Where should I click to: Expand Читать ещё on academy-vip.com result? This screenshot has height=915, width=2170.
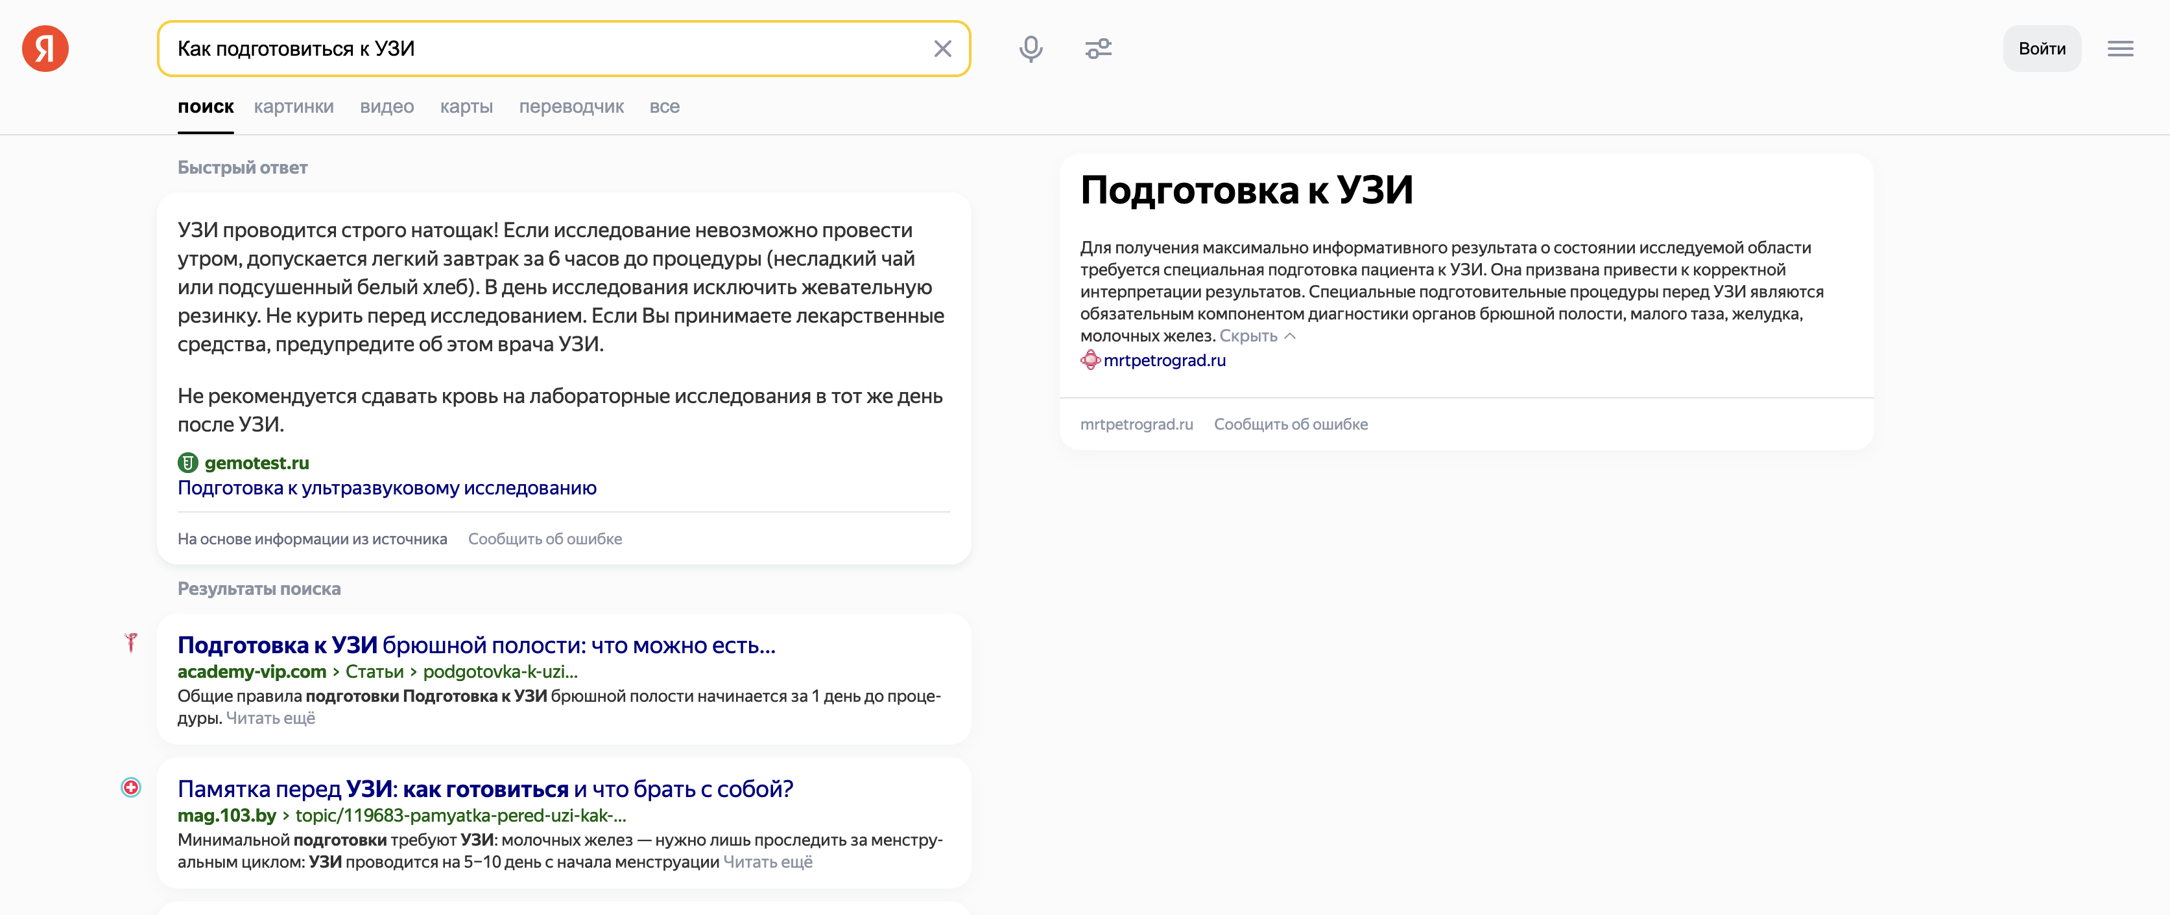click(x=270, y=718)
